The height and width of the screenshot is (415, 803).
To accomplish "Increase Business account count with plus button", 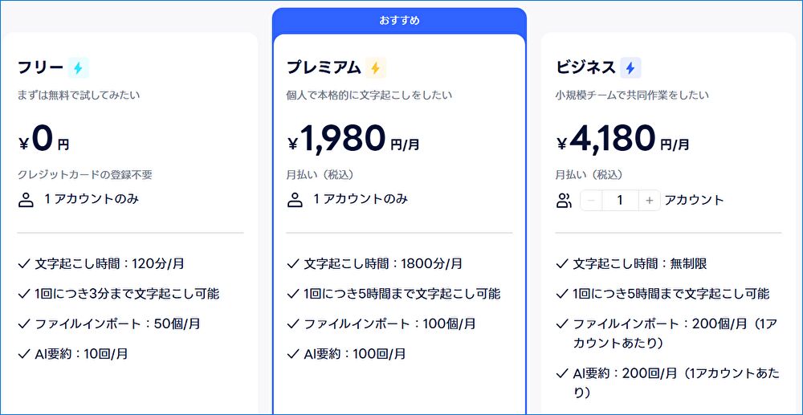I will 649,201.
